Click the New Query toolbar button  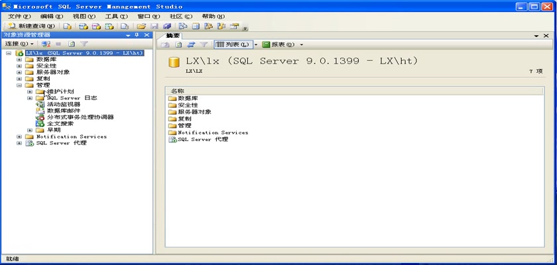click(32, 26)
